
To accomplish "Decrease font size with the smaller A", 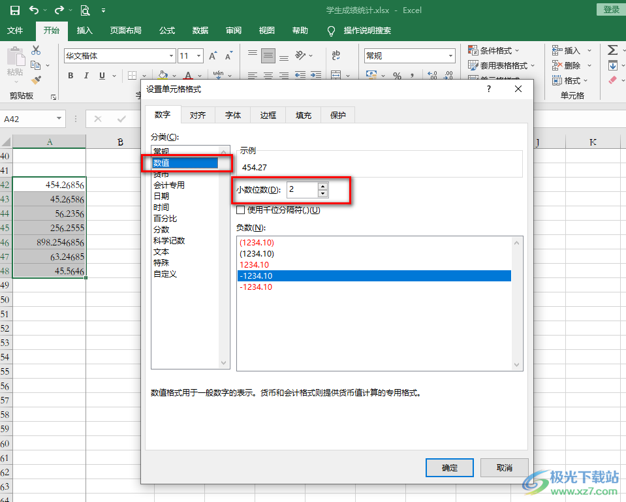I will (x=228, y=56).
